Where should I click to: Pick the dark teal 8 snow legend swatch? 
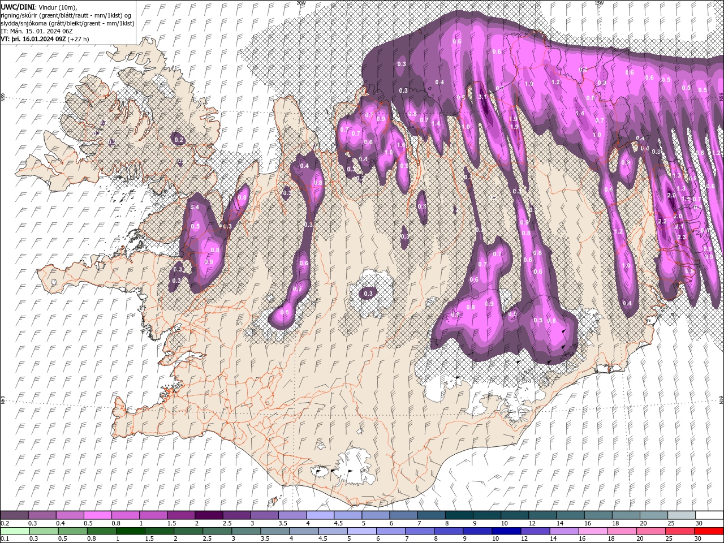[x=459, y=515]
